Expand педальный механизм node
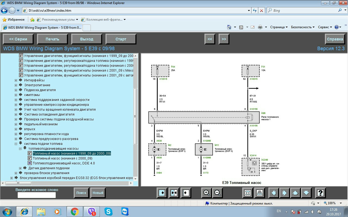348x217 pixels. pos(16,124)
